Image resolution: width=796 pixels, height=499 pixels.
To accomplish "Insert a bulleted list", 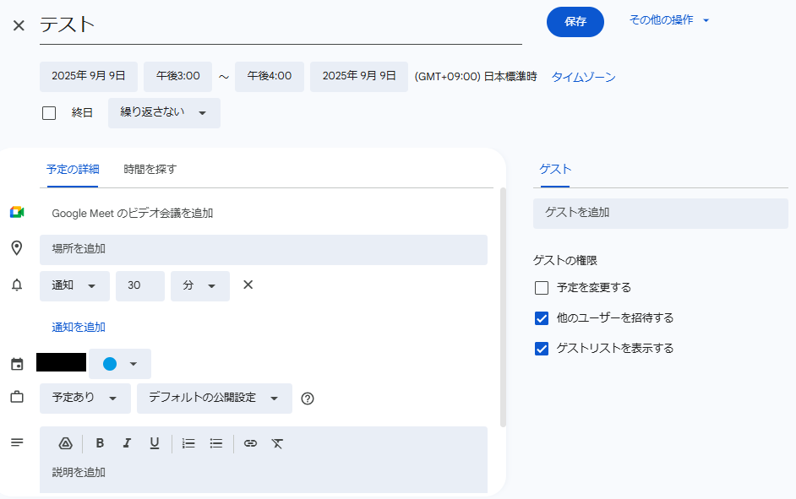I will (x=216, y=443).
